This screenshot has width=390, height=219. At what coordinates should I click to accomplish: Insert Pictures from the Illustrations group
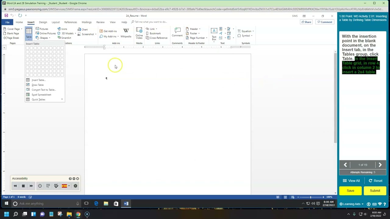coord(42,29)
